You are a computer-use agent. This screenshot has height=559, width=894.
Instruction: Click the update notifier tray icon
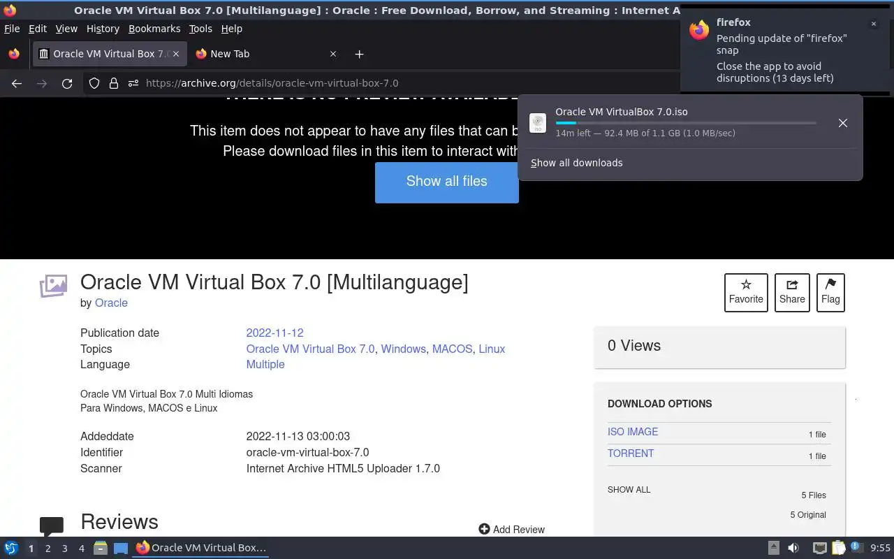click(x=856, y=548)
